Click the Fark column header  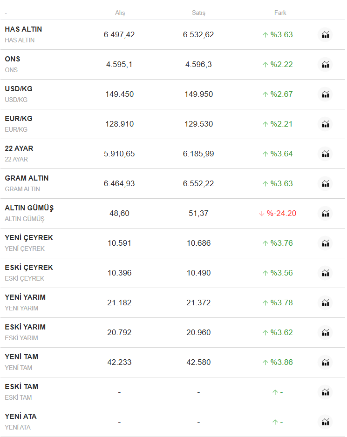tap(280, 13)
